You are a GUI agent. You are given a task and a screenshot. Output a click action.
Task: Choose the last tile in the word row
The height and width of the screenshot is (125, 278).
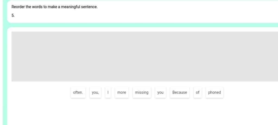click(214, 93)
